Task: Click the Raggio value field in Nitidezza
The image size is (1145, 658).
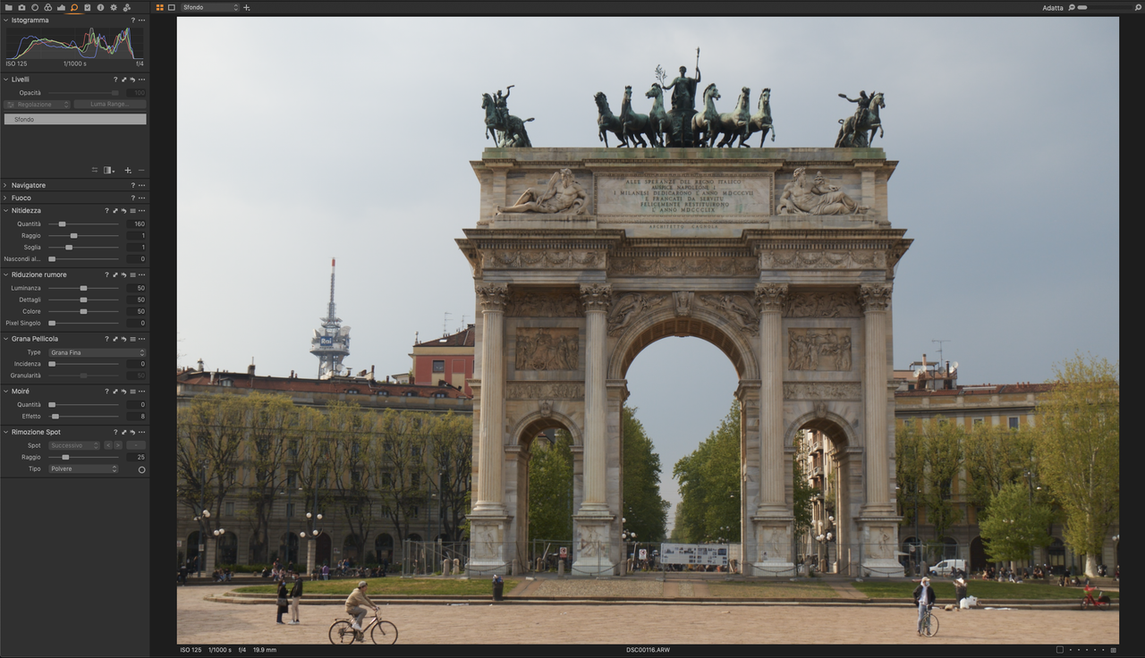Action: click(x=136, y=236)
